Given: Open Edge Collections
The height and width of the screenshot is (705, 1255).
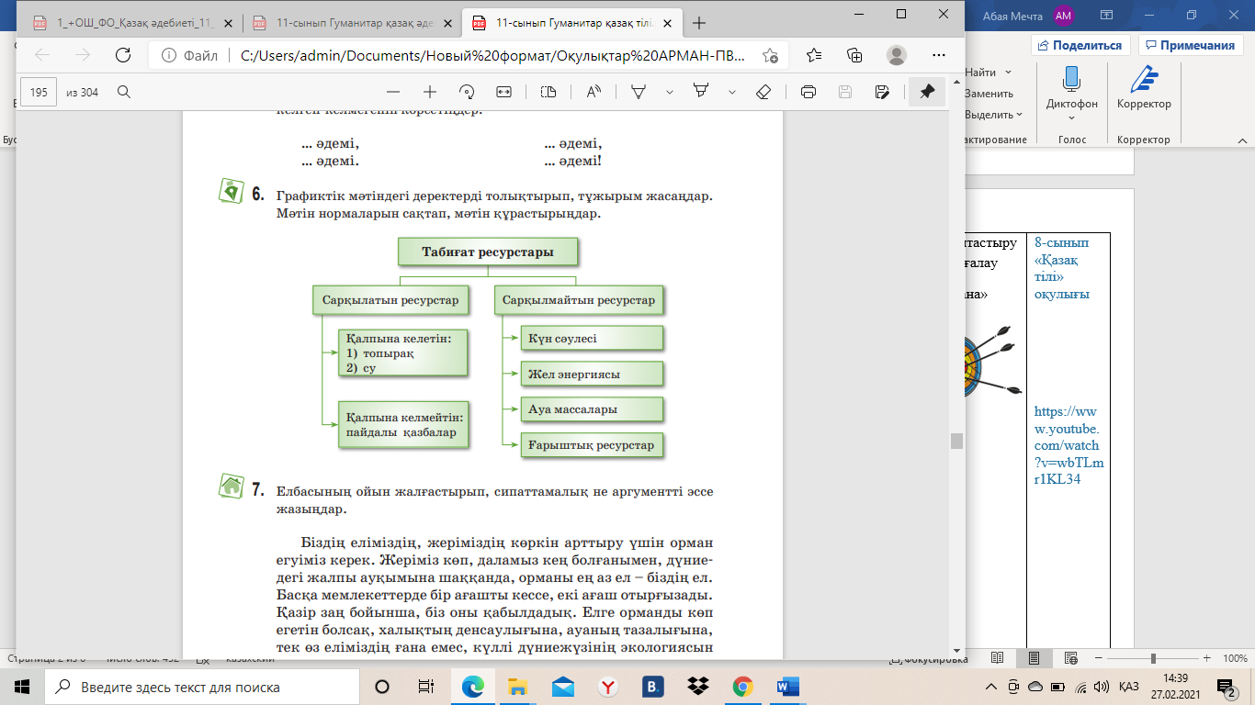Looking at the screenshot, I should pos(854,55).
